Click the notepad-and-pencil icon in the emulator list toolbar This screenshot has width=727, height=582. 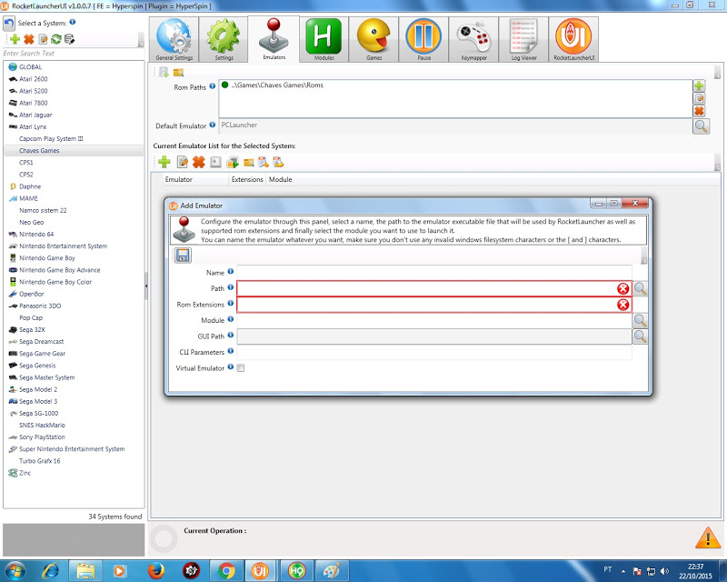(x=183, y=162)
